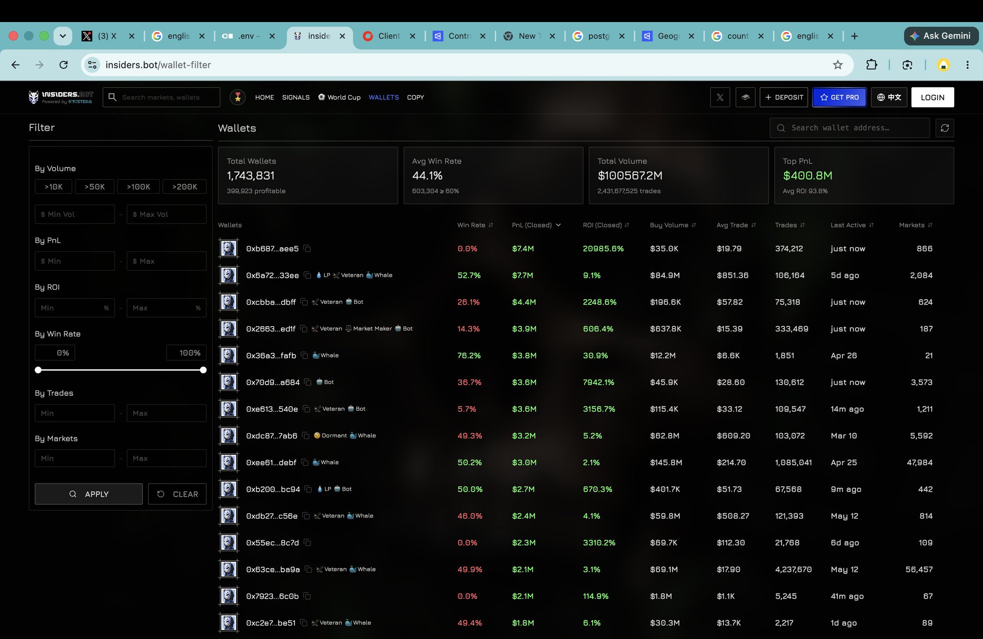
Task: Reload the page in the browser
Action: pyautogui.click(x=63, y=65)
